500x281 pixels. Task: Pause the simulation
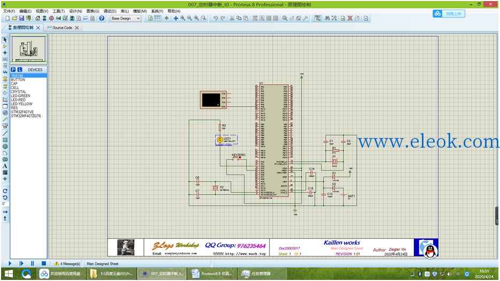[33, 263]
